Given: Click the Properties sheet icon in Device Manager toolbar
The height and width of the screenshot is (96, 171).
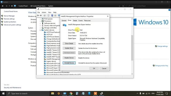Looking at the screenshot, I should 48,15.
